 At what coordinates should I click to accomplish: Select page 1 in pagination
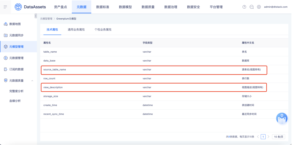(x=263, y=137)
